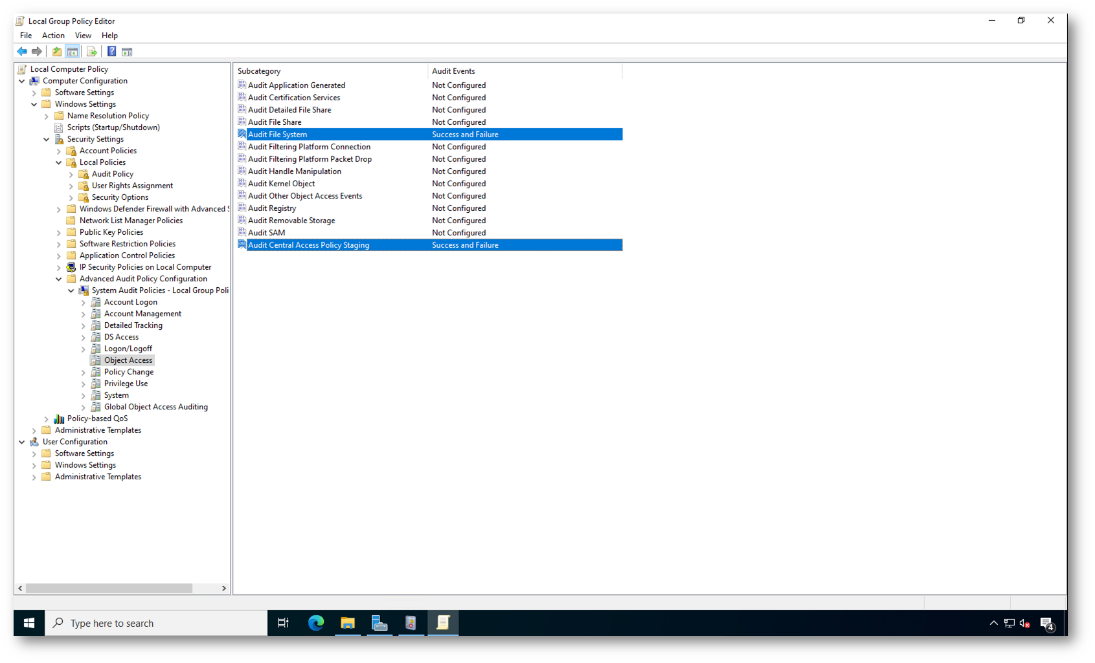Screen dimensions: 1095x663
Task: Select Audit Removable Storage subcategory
Action: 291,221
